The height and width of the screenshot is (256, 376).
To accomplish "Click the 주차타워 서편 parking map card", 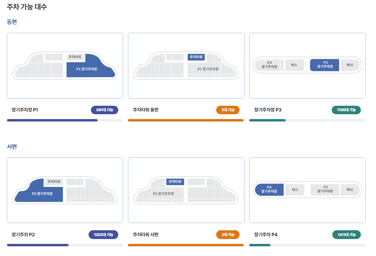I will 186,190.
